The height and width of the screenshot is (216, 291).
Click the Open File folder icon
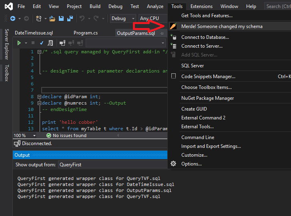tap(52, 18)
